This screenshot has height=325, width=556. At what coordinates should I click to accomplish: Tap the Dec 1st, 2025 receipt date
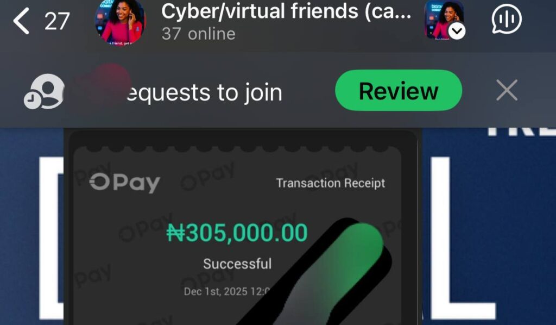pyautogui.click(x=227, y=291)
